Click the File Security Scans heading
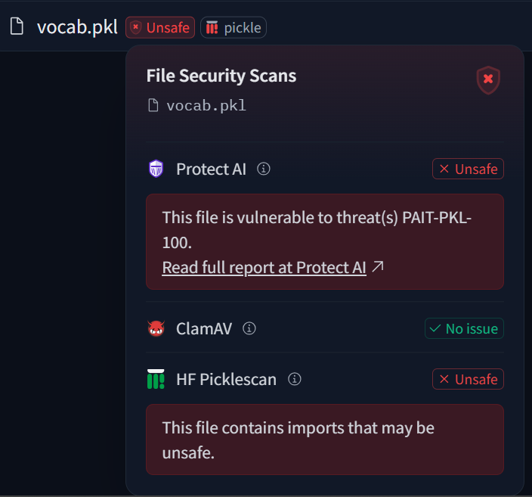532x497 pixels. (x=221, y=76)
